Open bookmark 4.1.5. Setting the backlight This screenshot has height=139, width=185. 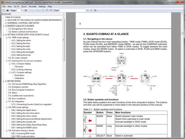[x=23, y=52]
